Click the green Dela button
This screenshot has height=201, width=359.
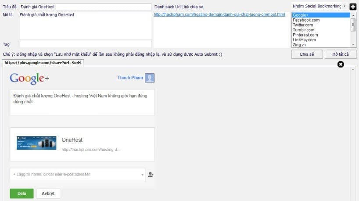22,194
